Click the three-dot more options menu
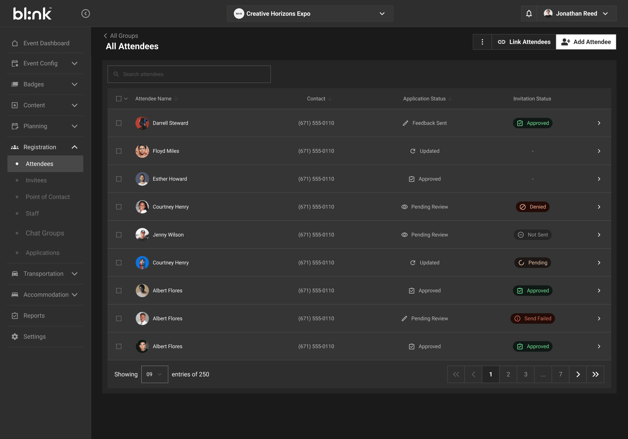 482,42
